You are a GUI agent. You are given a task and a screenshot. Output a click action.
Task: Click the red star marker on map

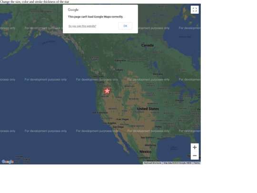click(107, 91)
